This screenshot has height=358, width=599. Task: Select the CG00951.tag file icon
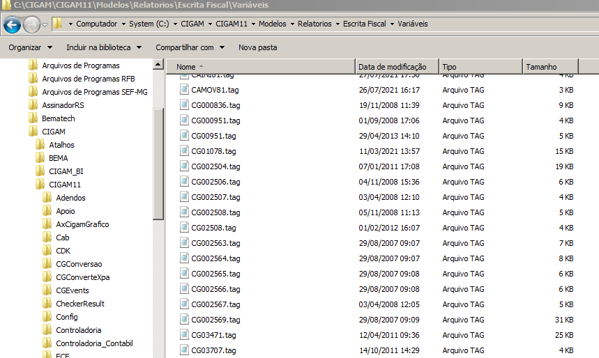pyautogui.click(x=184, y=136)
